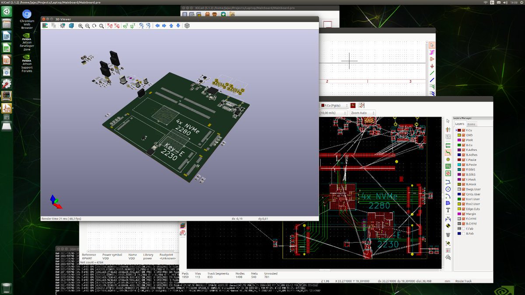Move board down with blue arrow
Viewport: 525px width, 295px height.
[x=178, y=26]
